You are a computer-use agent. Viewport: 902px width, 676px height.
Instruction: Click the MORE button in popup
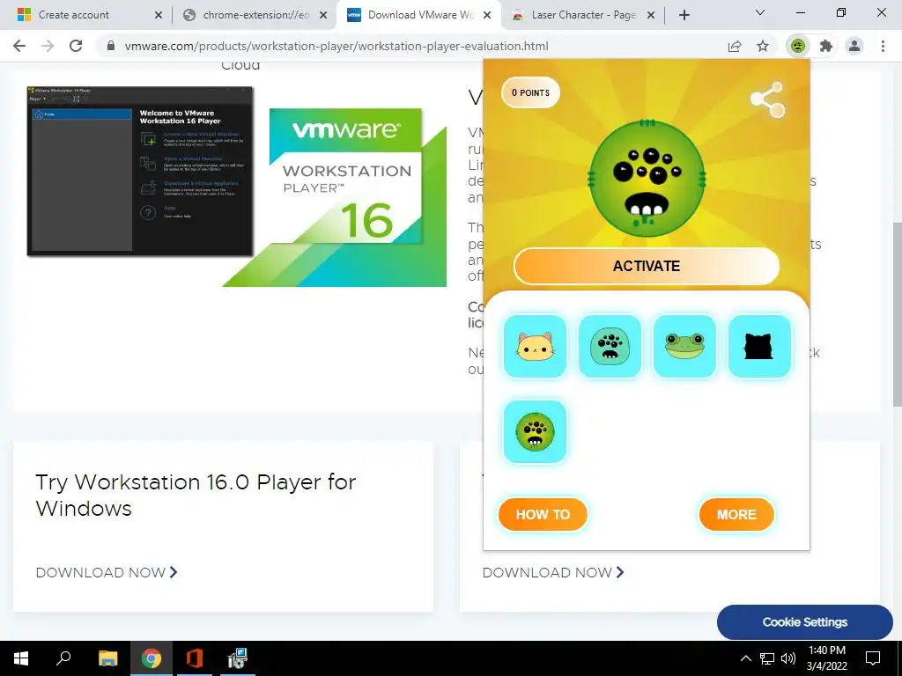pos(736,514)
